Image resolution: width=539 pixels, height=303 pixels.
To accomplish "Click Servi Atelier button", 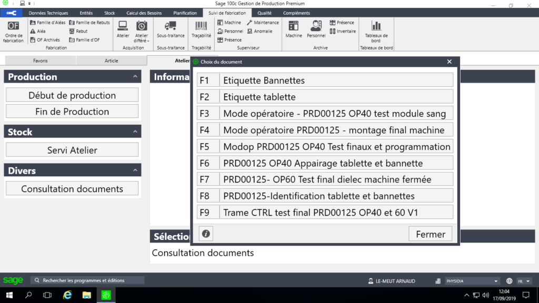I will point(72,150).
